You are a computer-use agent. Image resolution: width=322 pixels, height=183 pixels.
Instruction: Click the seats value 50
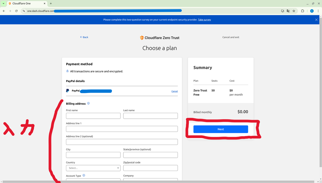pos(213,91)
